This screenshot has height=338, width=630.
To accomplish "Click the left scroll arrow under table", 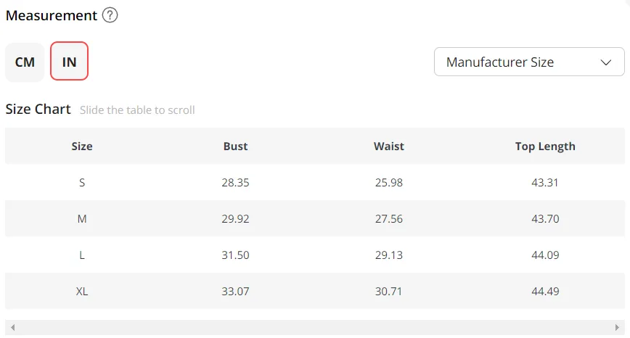I will coord(13,327).
